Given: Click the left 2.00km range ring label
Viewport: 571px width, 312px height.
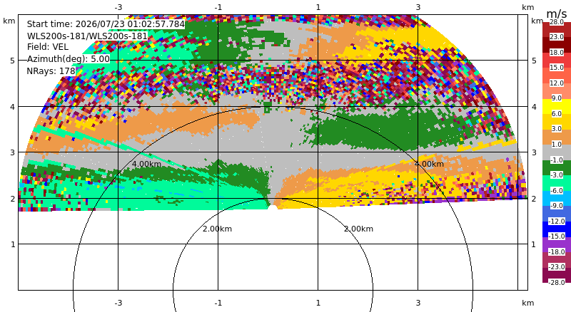Looking at the screenshot, I should click(218, 229).
